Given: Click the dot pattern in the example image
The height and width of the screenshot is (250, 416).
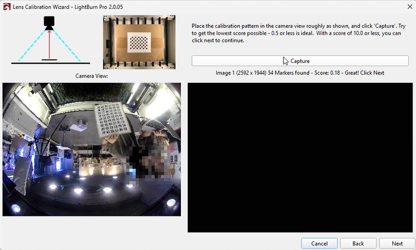Looking at the screenshot, I should (x=139, y=41).
